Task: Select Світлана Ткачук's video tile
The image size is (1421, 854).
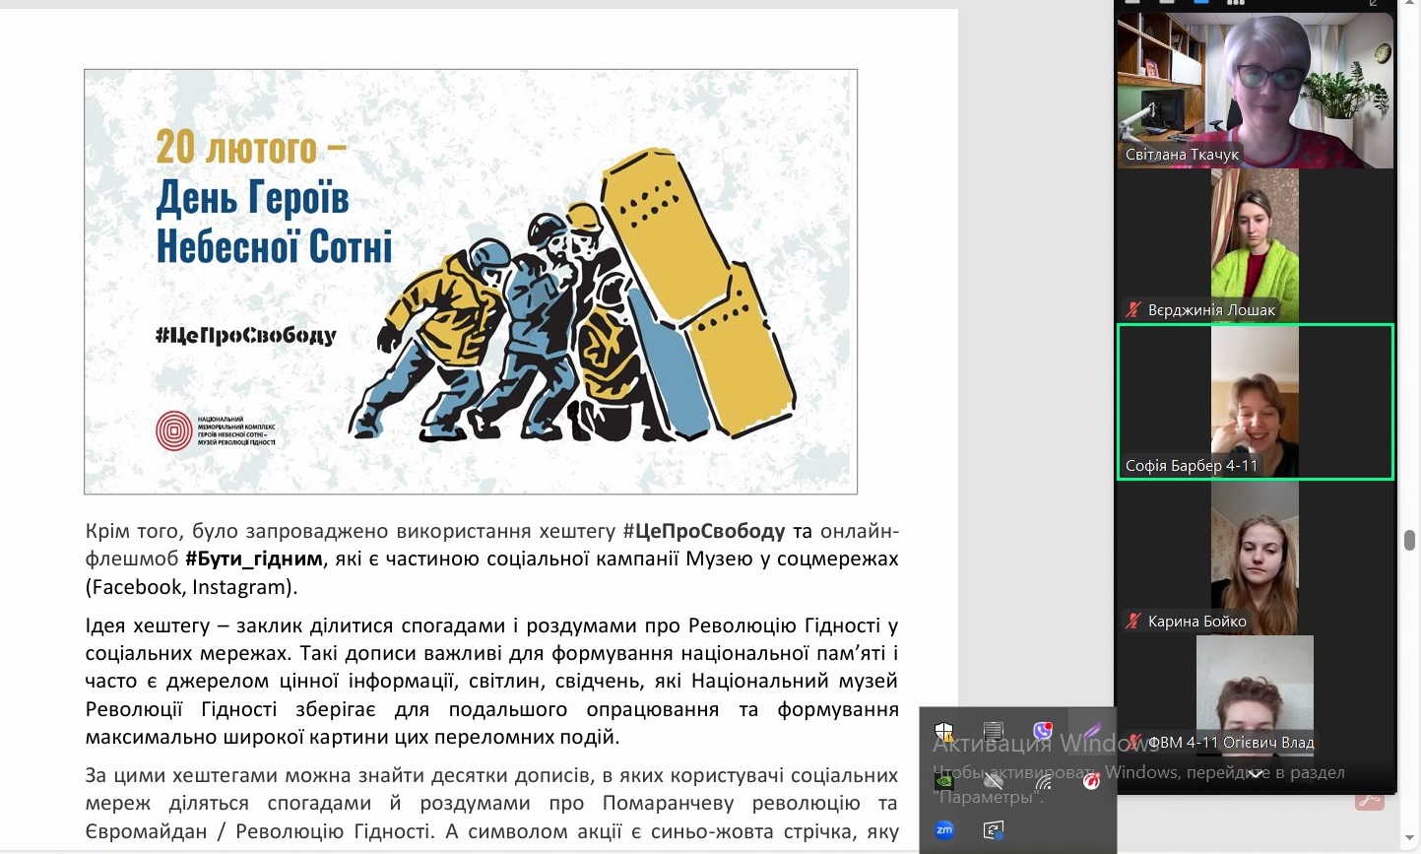Action: click(1256, 91)
